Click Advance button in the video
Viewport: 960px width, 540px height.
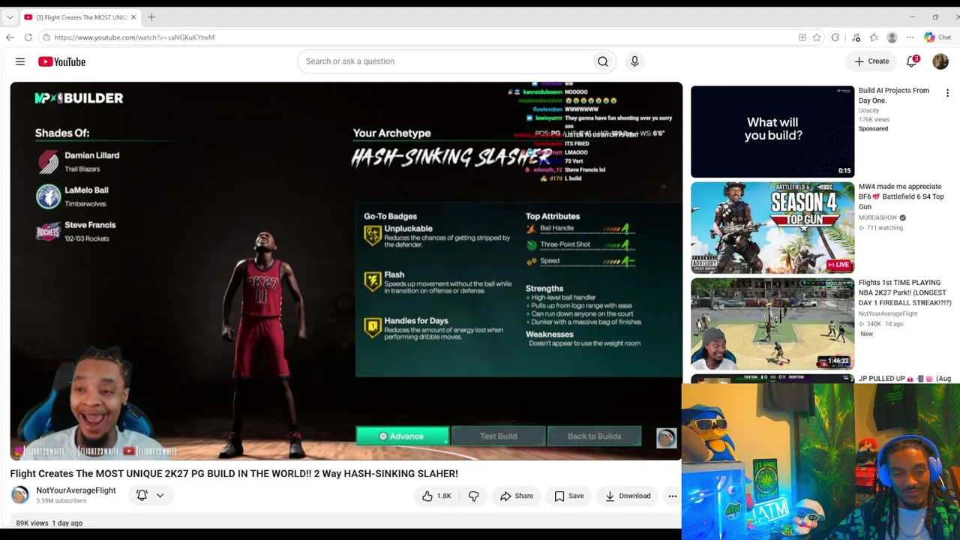point(402,436)
